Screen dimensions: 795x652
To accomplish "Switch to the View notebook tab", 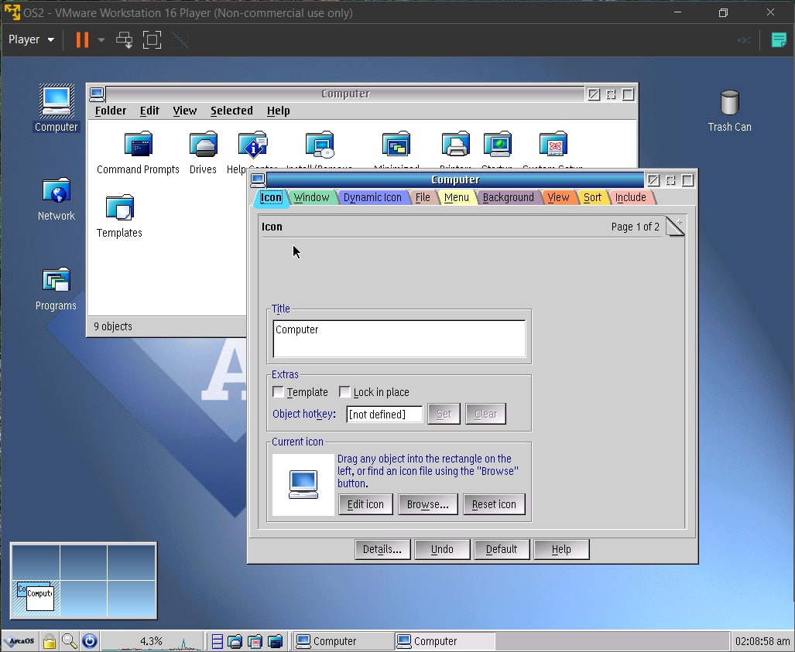I will (558, 197).
